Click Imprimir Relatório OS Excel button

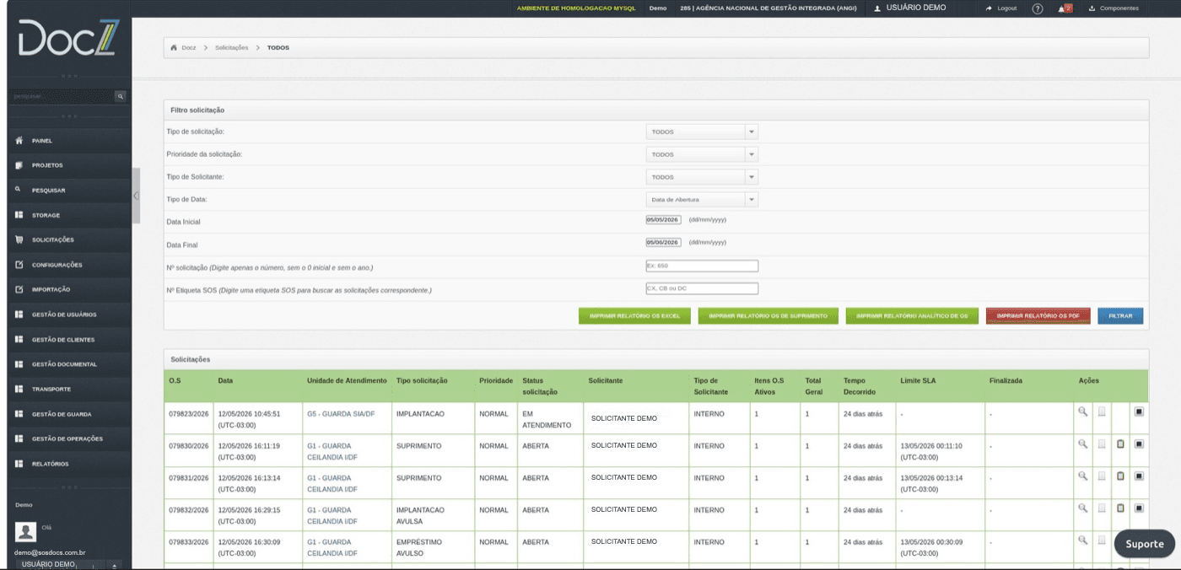click(x=634, y=316)
